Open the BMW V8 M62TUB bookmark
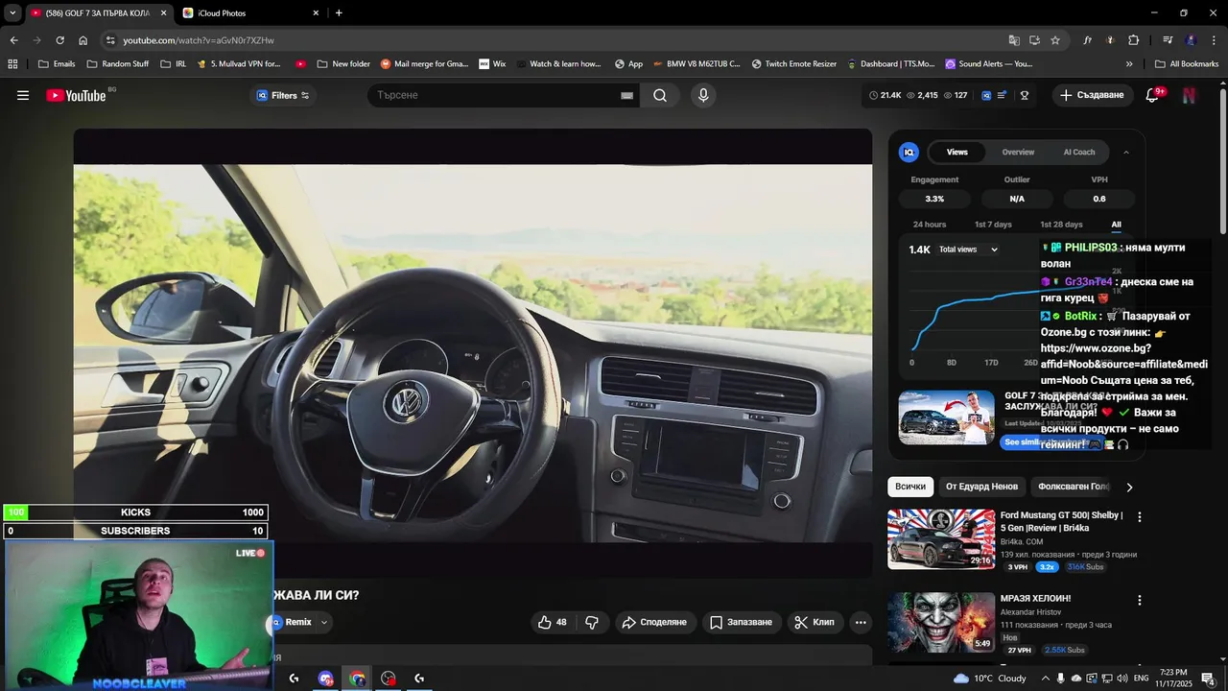Image resolution: width=1228 pixels, height=691 pixels. pos(697,64)
